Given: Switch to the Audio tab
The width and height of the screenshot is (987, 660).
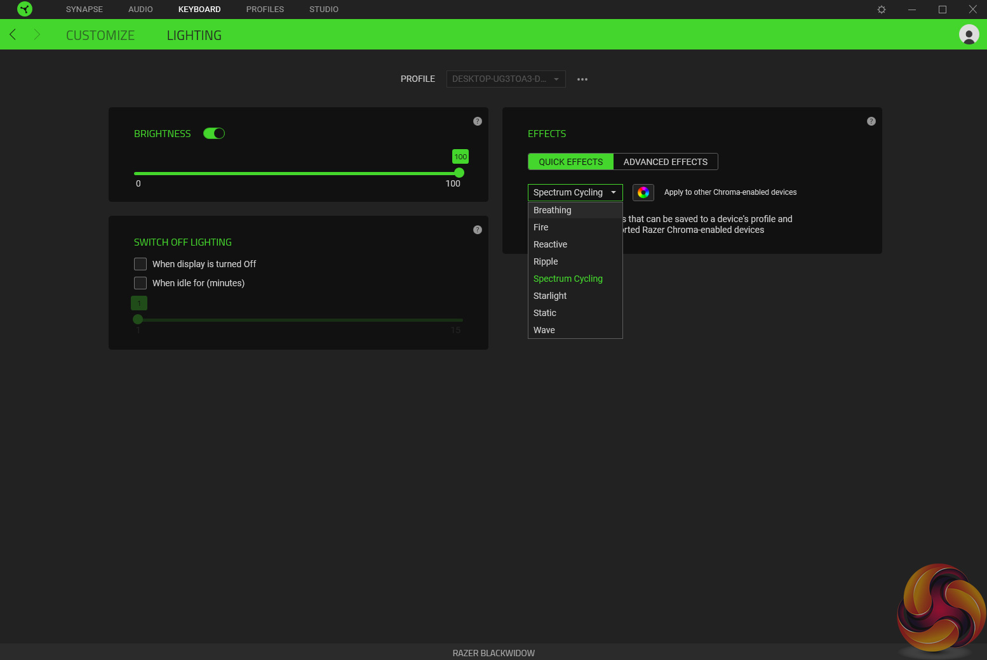Looking at the screenshot, I should tap(140, 10).
